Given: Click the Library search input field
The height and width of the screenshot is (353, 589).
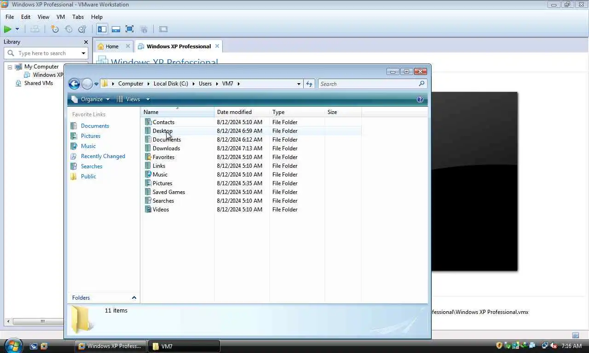Looking at the screenshot, I should [45, 53].
